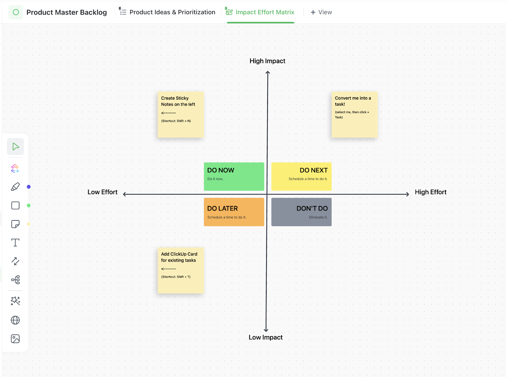Select the 'Add ClickUp Card' sticky note
The height and width of the screenshot is (377, 506).
click(x=181, y=270)
